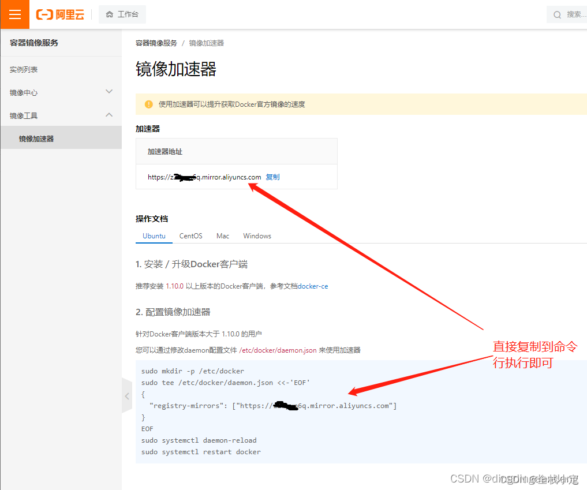
Task: Focus the 搜索 search field
Action: click(567, 14)
